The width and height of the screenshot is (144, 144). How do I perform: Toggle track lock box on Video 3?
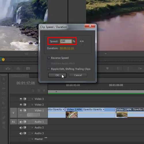pos(29,99)
